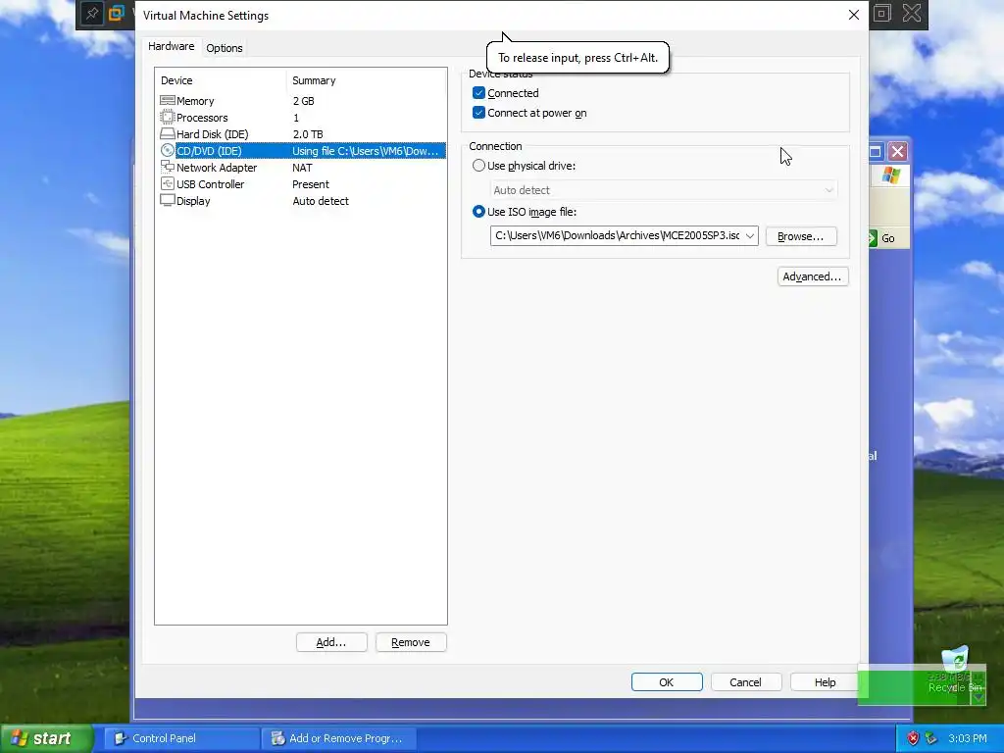Switch to the Options tab
This screenshot has height=753, width=1004.
[225, 48]
